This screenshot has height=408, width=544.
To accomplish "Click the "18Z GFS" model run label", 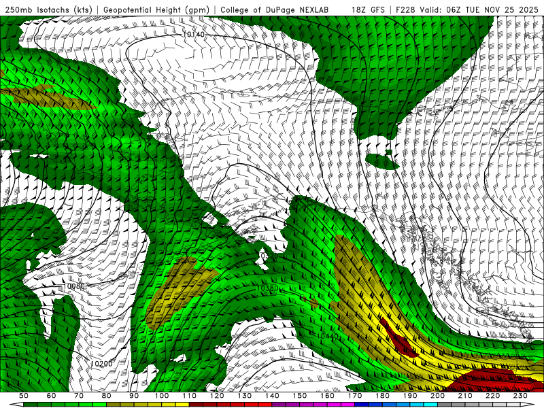I will (x=368, y=10).
